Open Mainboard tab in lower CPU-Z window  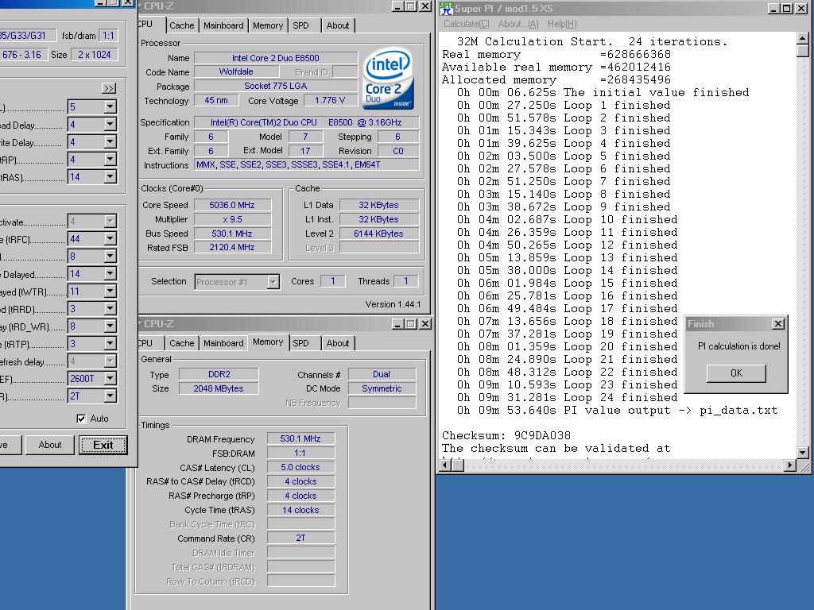tap(223, 343)
